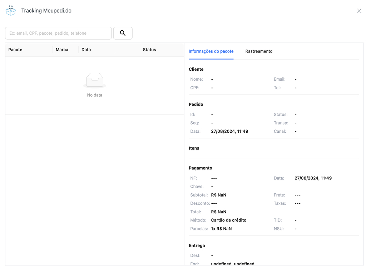Switch to the Rastreamento tab
Image resolution: width=366 pixels, height=274 pixels.
(x=258, y=51)
